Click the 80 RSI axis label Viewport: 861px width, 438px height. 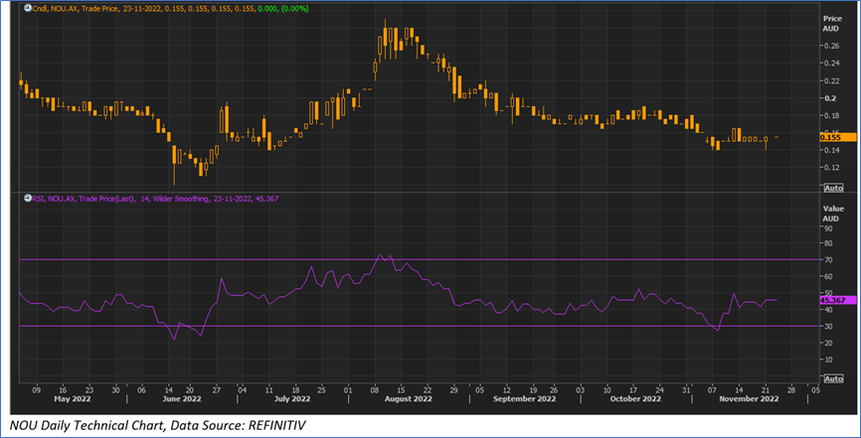point(828,243)
